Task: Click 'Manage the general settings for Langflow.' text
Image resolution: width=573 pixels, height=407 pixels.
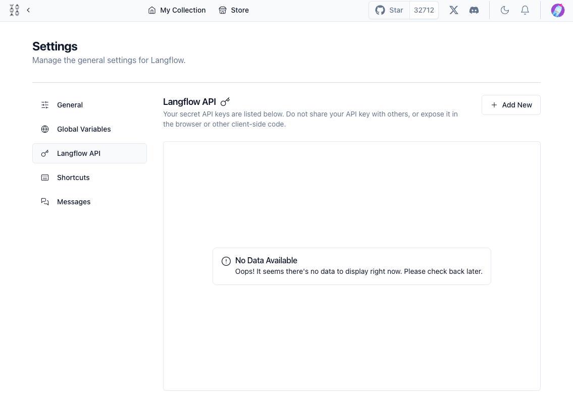Action: pyautogui.click(x=109, y=60)
